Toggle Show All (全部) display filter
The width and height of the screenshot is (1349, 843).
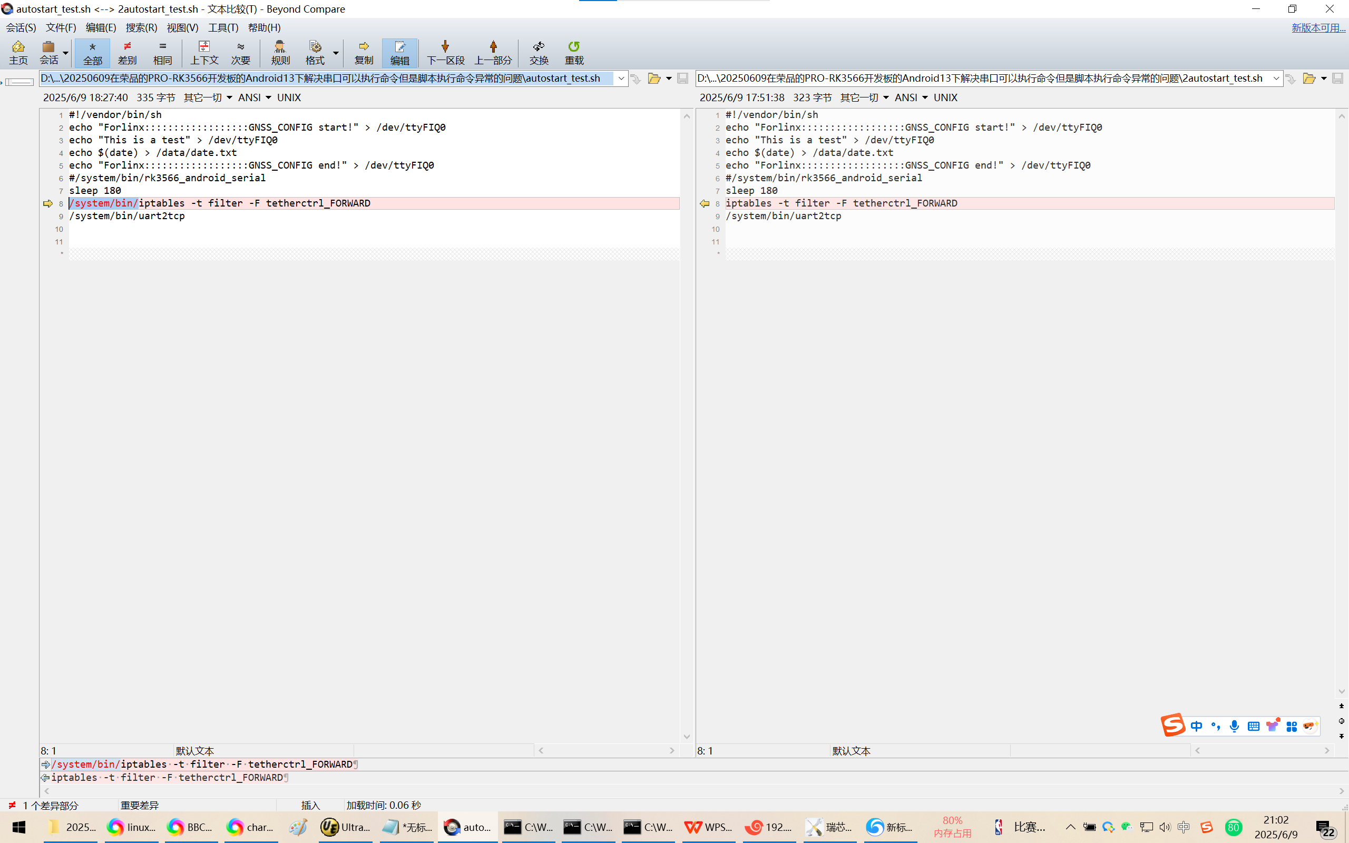coord(93,52)
